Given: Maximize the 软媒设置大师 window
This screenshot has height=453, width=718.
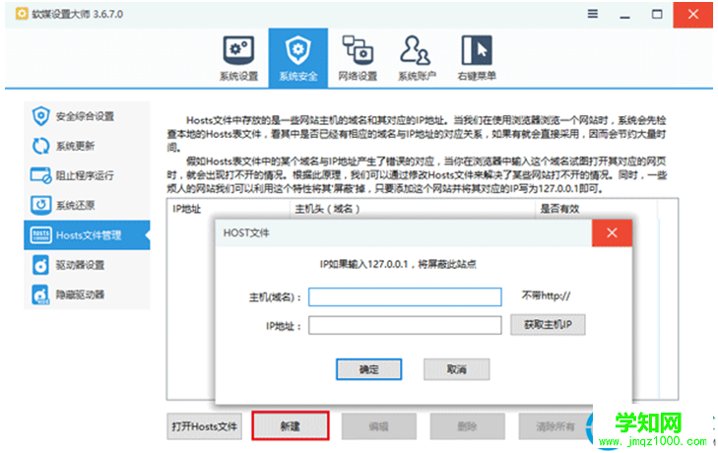Looking at the screenshot, I should [657, 14].
